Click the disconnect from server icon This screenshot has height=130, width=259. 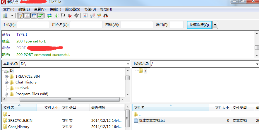coord(70,16)
